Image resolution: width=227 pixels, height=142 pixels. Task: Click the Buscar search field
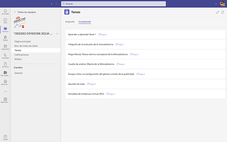113,4
